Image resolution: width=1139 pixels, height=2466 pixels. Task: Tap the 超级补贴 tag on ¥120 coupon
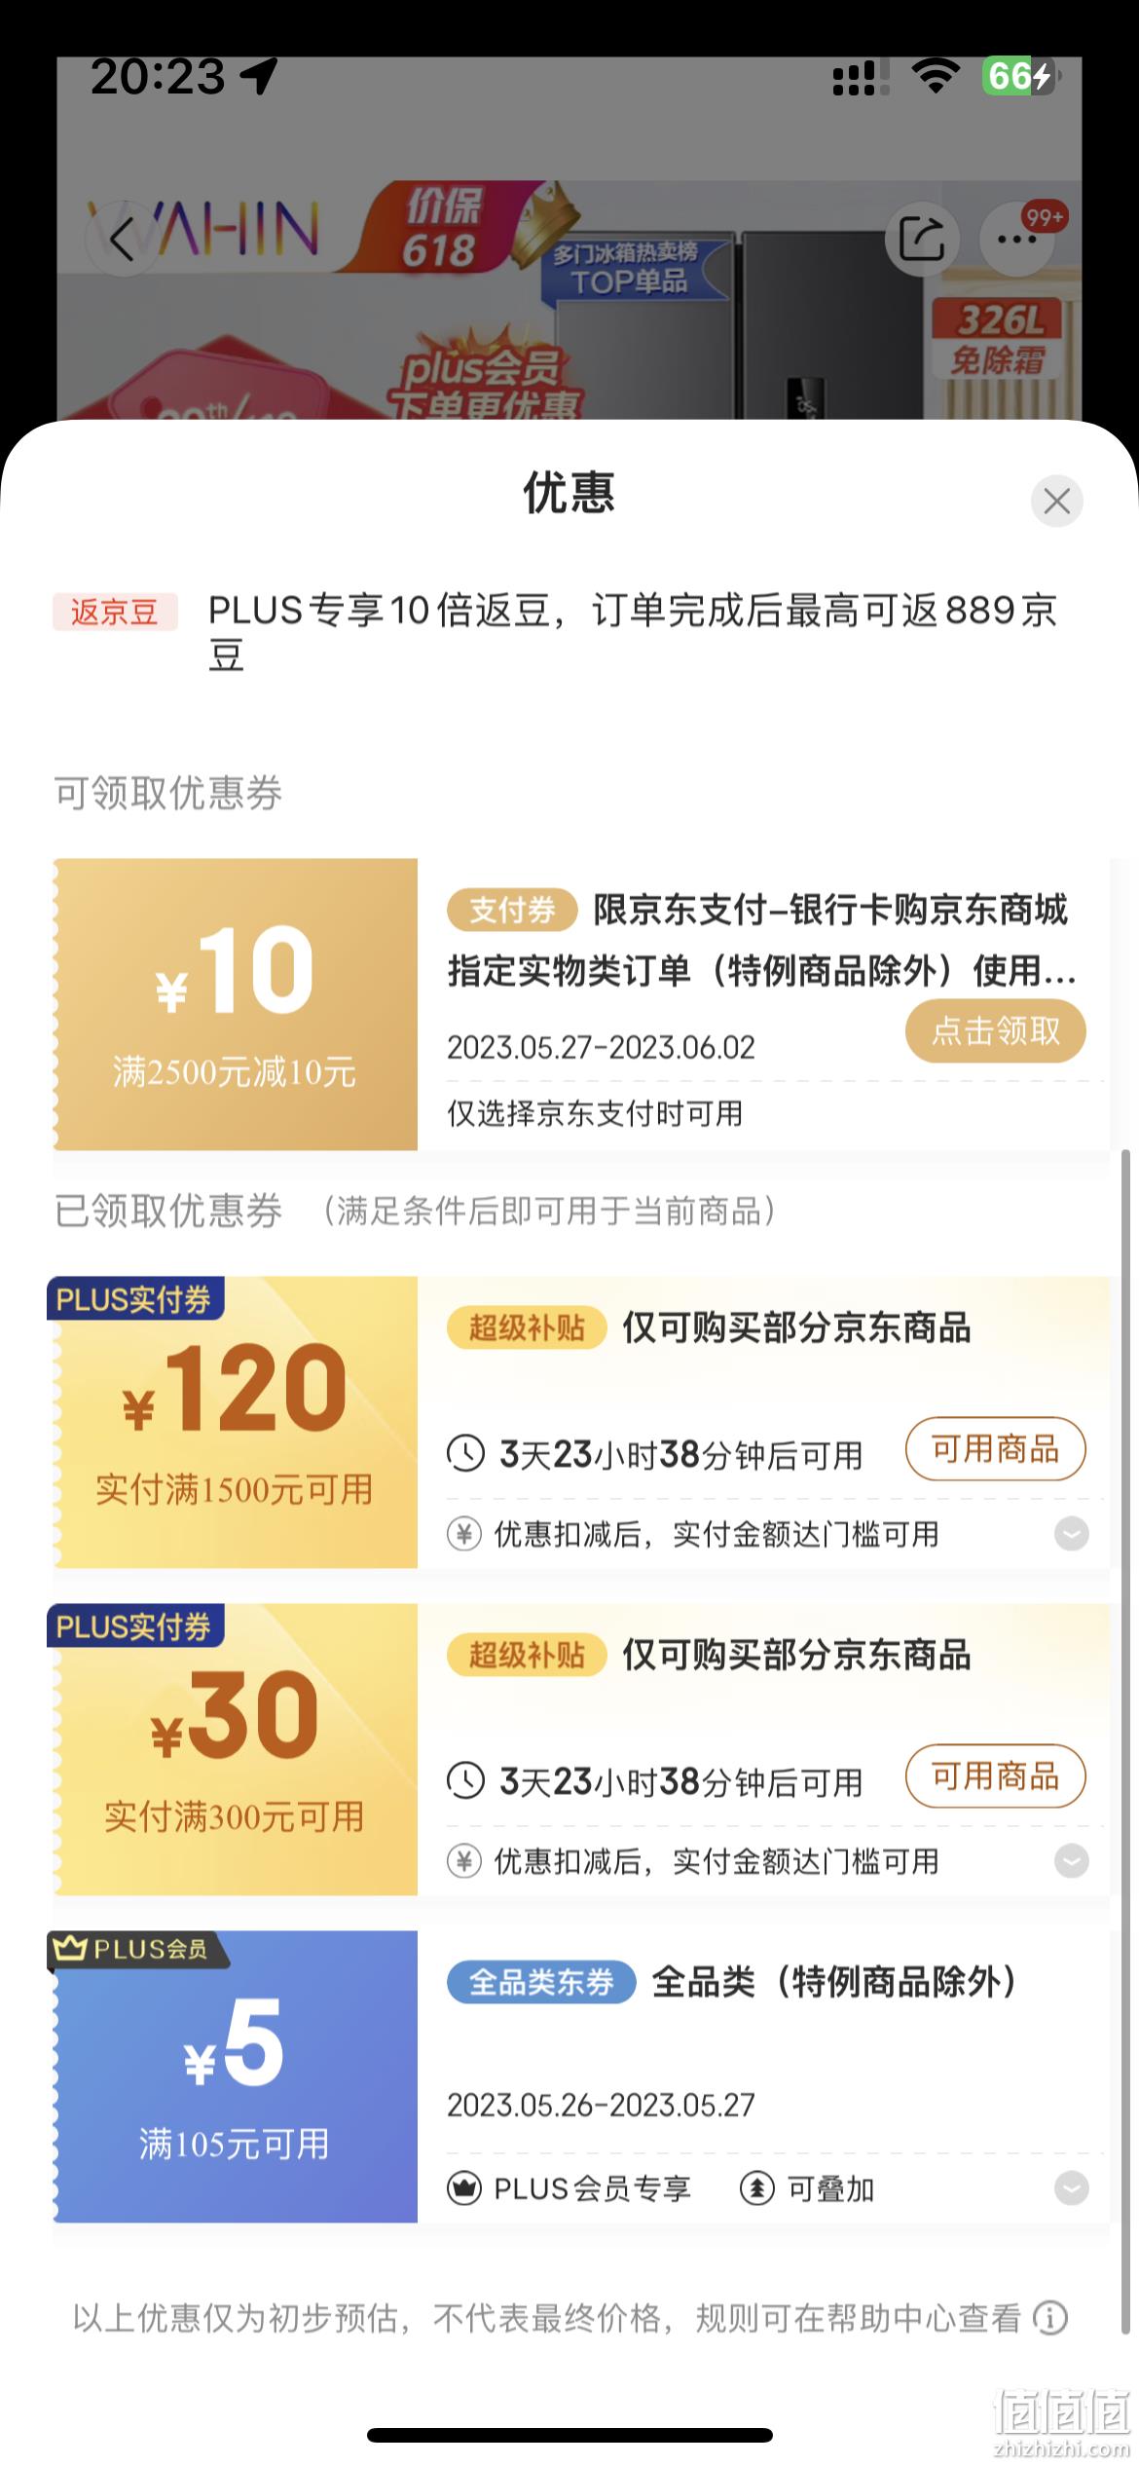(x=527, y=1326)
